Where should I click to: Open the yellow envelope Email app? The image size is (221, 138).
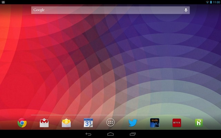[x=66, y=123]
